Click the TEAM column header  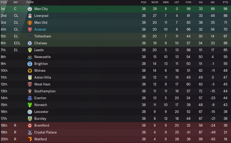(30, 2)
